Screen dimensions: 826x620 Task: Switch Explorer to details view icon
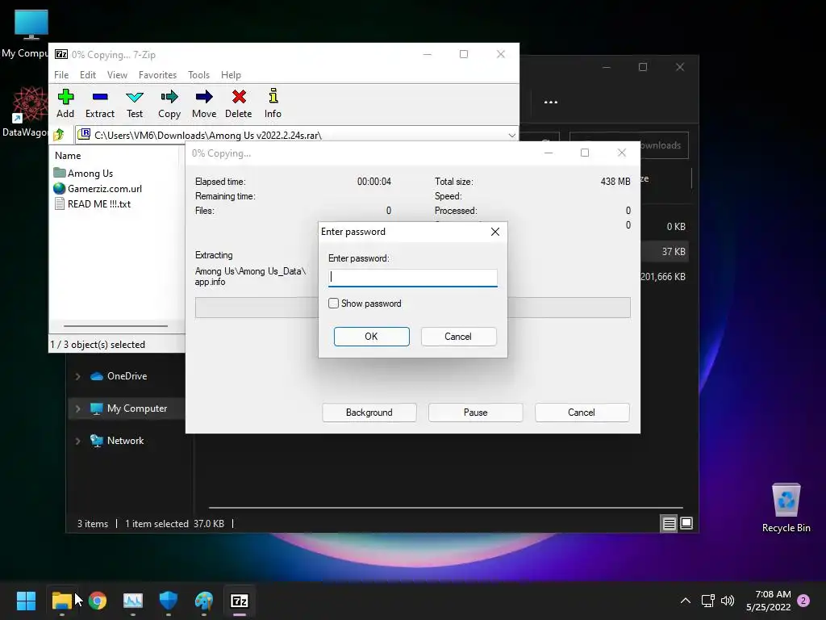tap(669, 523)
